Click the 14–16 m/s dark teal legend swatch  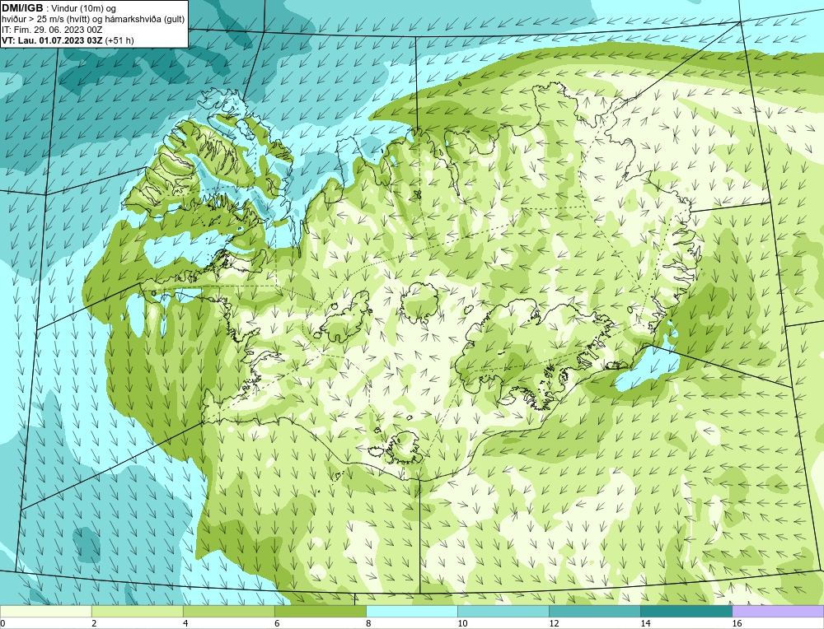pos(686,611)
